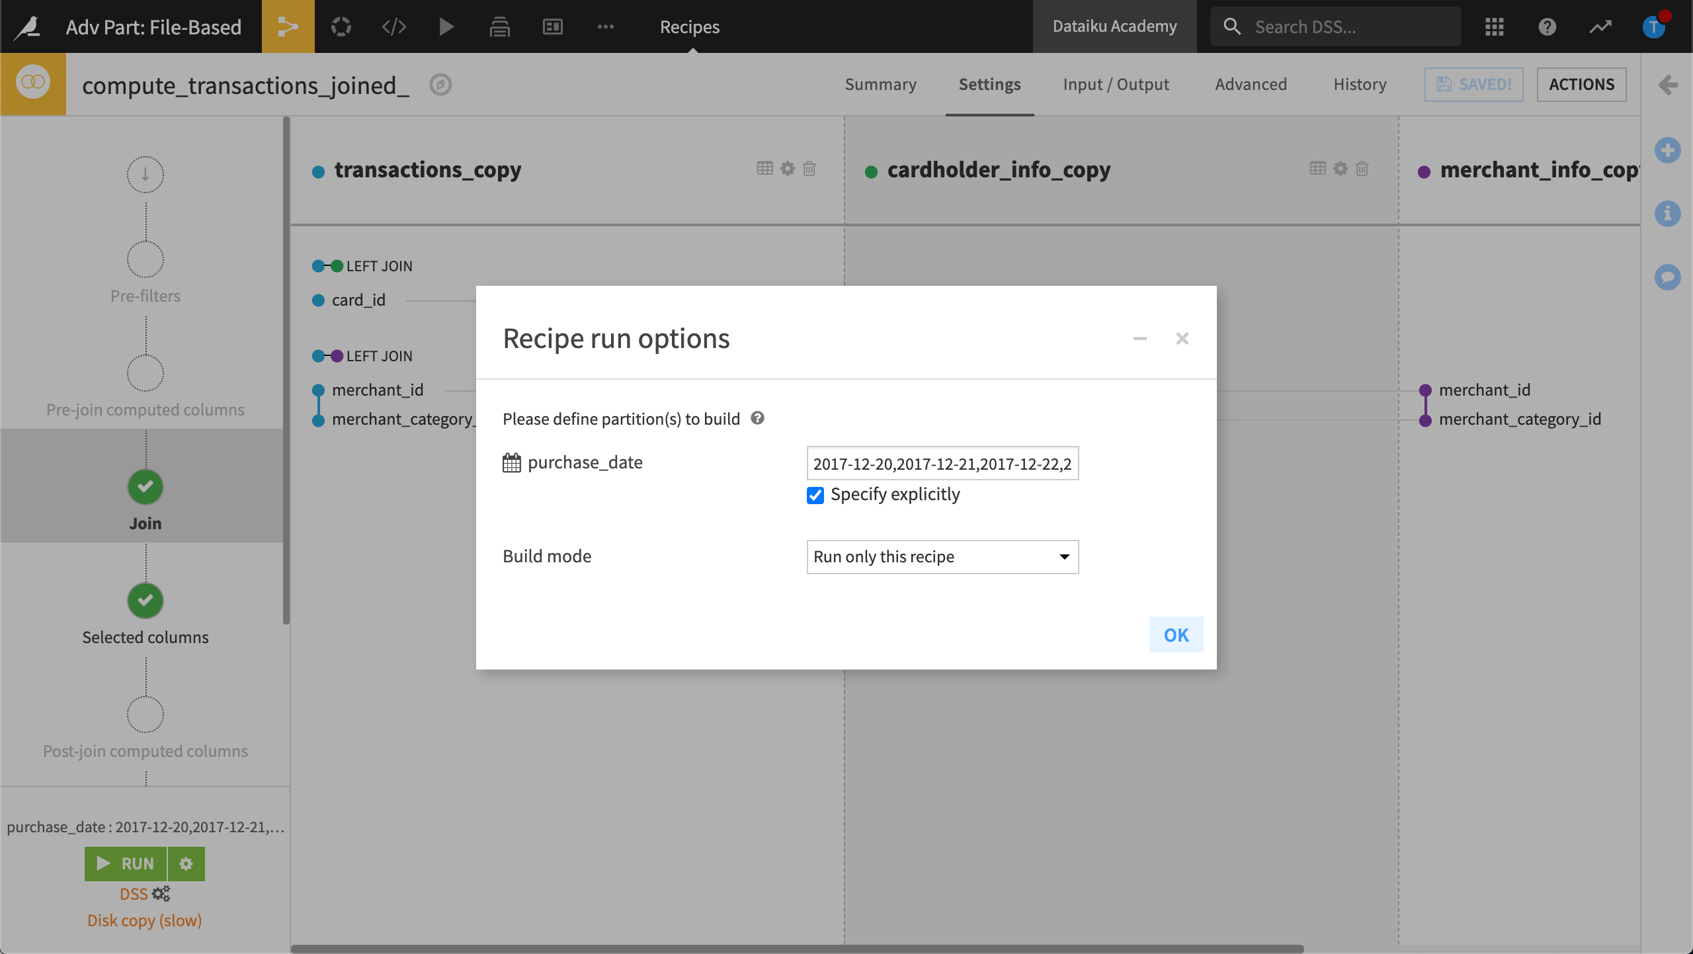
Task: Toggle cardholder_info_copy dataset active state
Action: tap(871, 170)
